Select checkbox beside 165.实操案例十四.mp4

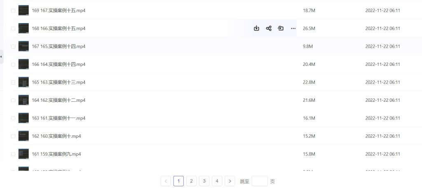[x=13, y=47]
